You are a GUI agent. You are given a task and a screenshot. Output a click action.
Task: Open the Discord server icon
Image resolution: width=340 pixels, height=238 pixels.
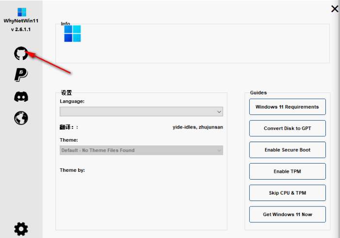[x=21, y=96]
